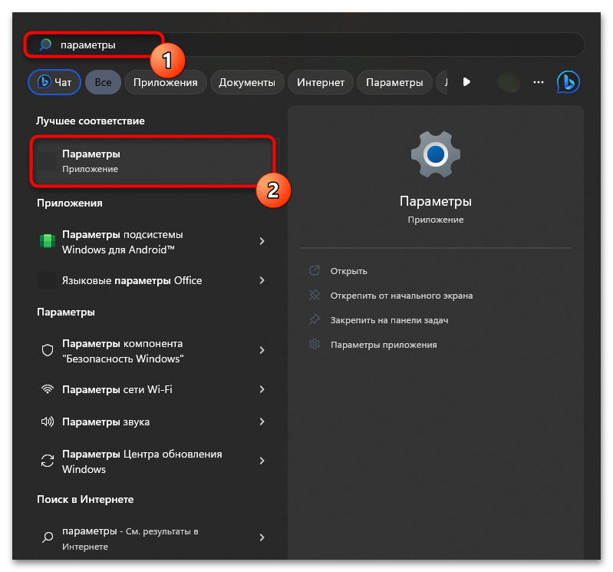Switch to the 'Интернет' filter tab
The width and height of the screenshot is (613, 572).
point(321,82)
